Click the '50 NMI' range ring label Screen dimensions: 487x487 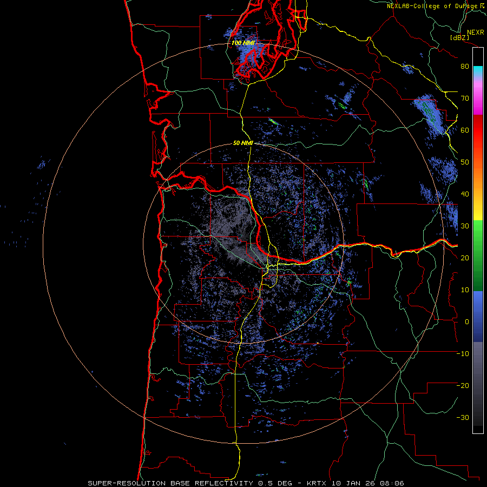(243, 143)
